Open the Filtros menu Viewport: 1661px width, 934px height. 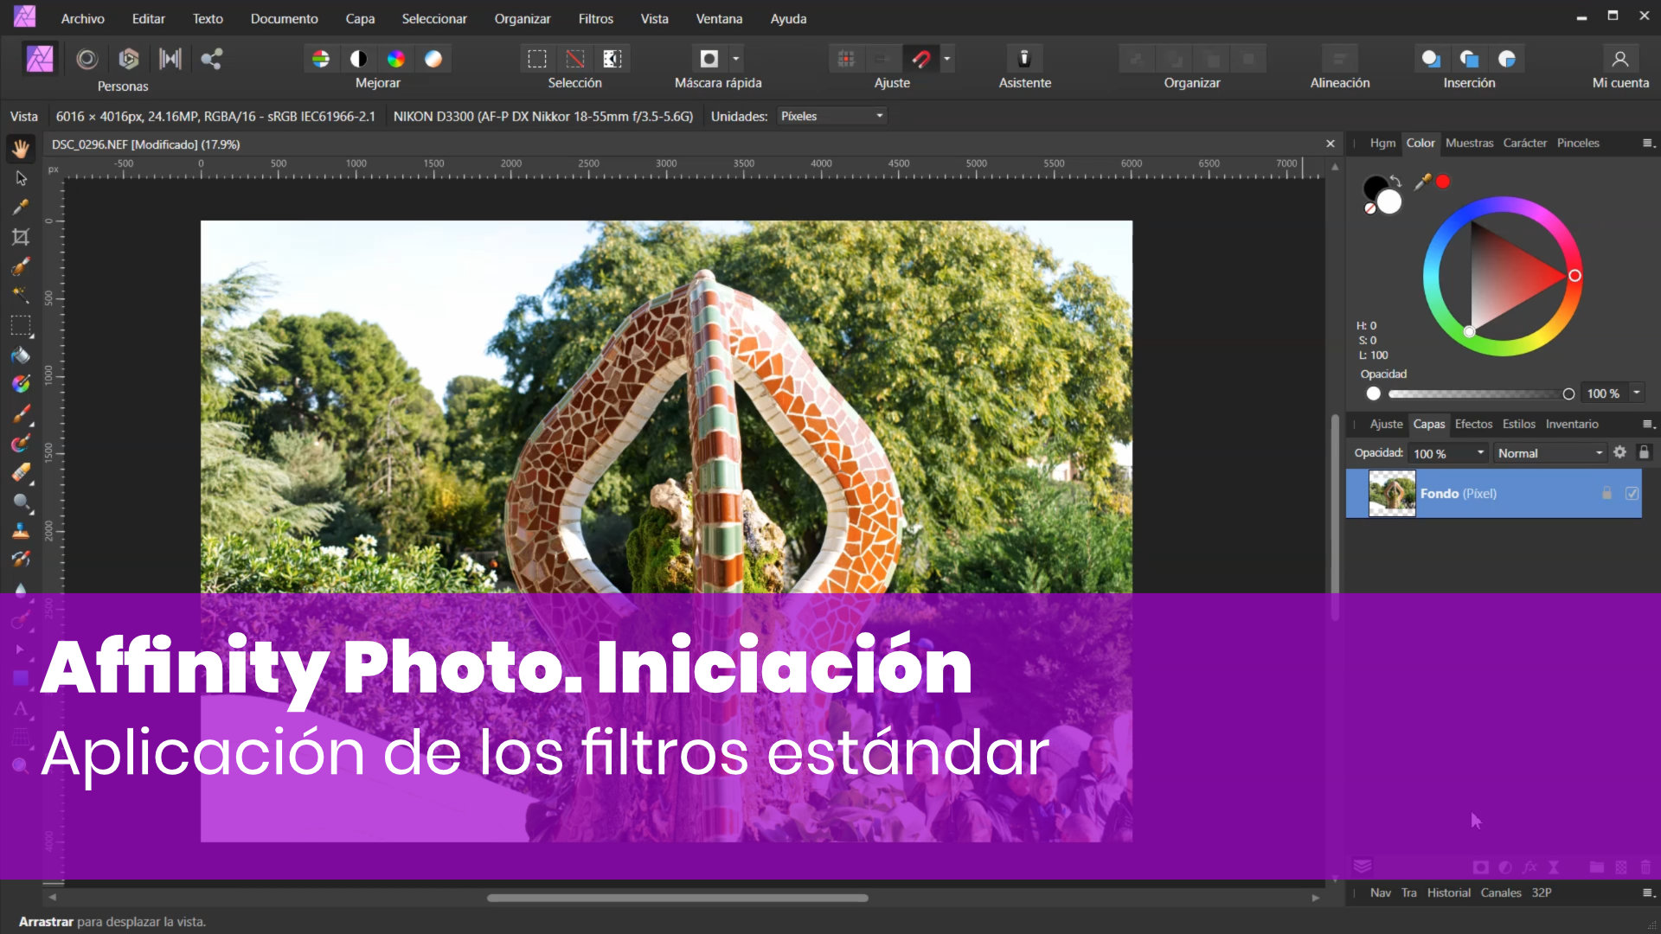[x=595, y=18]
